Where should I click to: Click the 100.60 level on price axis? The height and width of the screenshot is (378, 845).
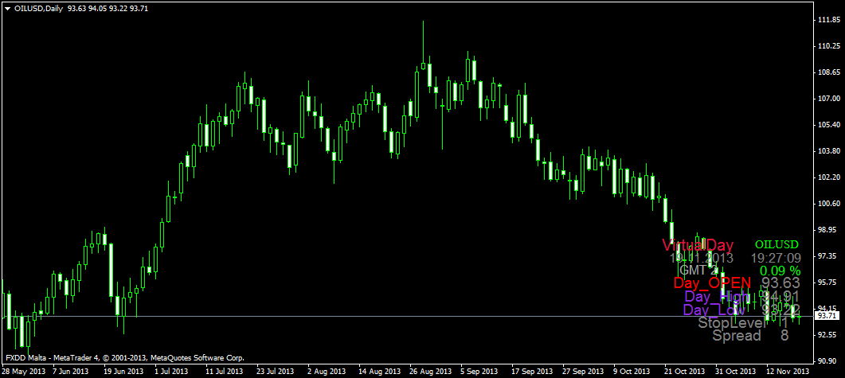829,204
